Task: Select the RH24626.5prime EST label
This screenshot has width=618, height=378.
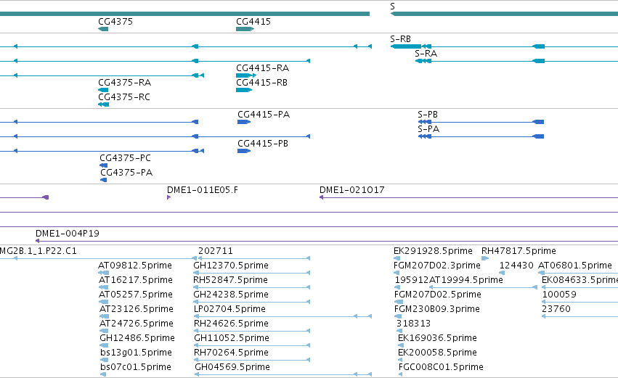Action: (232, 324)
